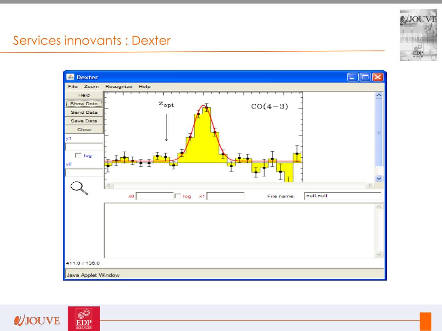Click the magnifying glass zoom icon
This screenshot has width=442, height=331.
click(79, 188)
